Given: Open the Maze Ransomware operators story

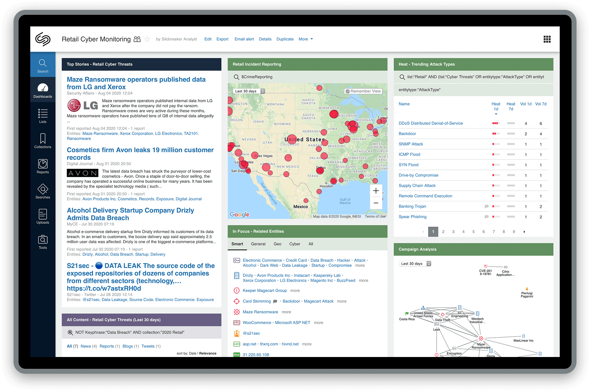Looking at the screenshot, I should point(136,83).
